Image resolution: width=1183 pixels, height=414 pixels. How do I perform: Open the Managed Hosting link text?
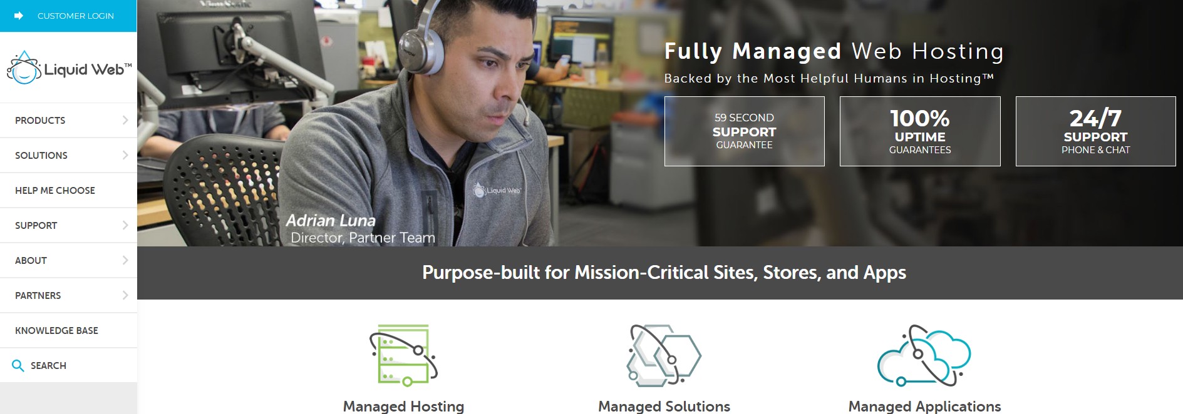tap(403, 406)
